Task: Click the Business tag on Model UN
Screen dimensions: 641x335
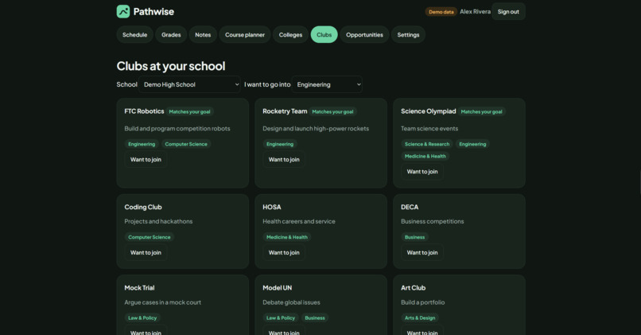Action: 315,317
